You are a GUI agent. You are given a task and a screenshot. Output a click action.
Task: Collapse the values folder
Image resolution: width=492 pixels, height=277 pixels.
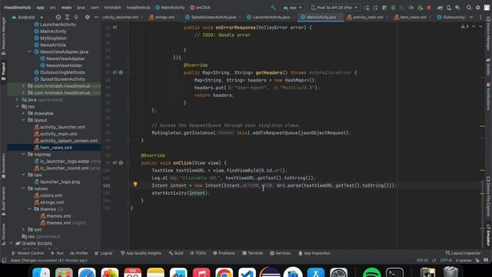click(23, 189)
